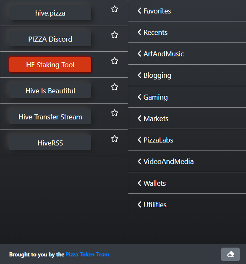
Task: Toggle favorite star for HE Staking Tool
Action: pos(115,61)
